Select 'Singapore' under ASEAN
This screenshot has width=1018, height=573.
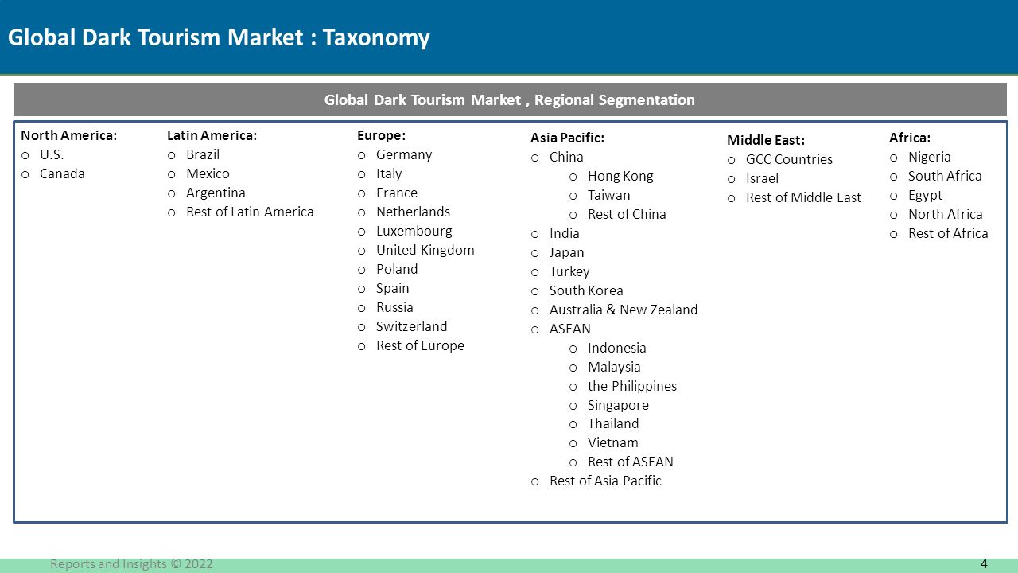click(618, 405)
